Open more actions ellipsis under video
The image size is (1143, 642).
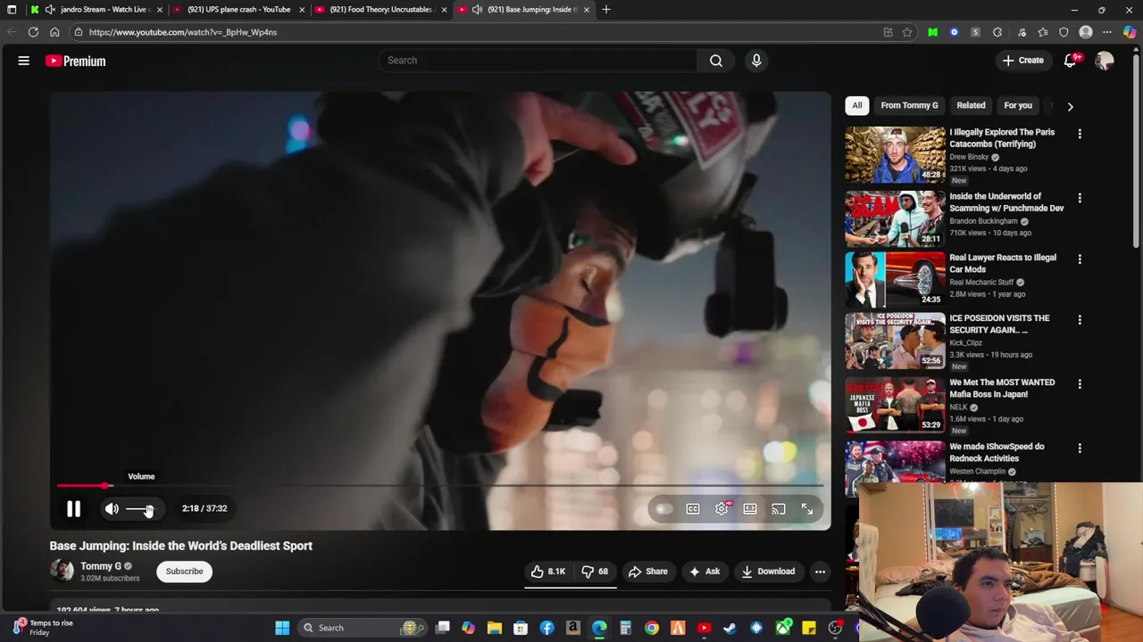[820, 572]
